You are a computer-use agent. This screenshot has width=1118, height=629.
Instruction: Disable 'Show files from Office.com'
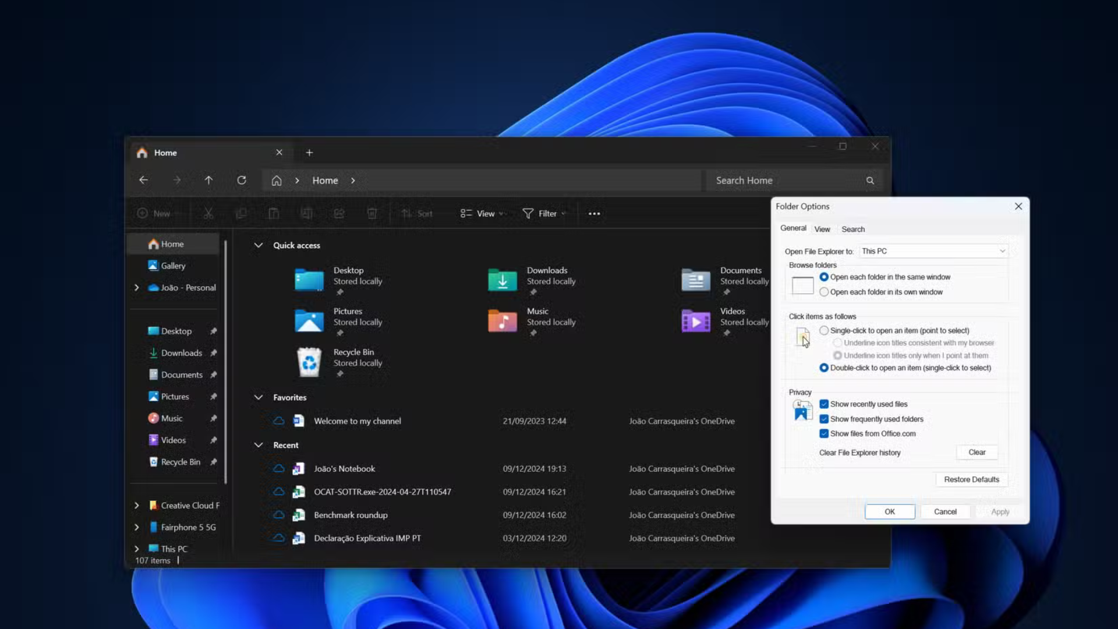pyautogui.click(x=824, y=433)
